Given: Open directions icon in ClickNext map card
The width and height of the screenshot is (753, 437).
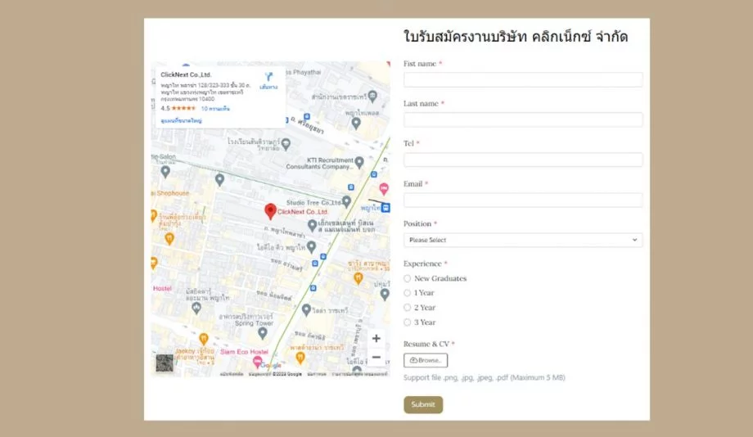Looking at the screenshot, I should tap(269, 77).
